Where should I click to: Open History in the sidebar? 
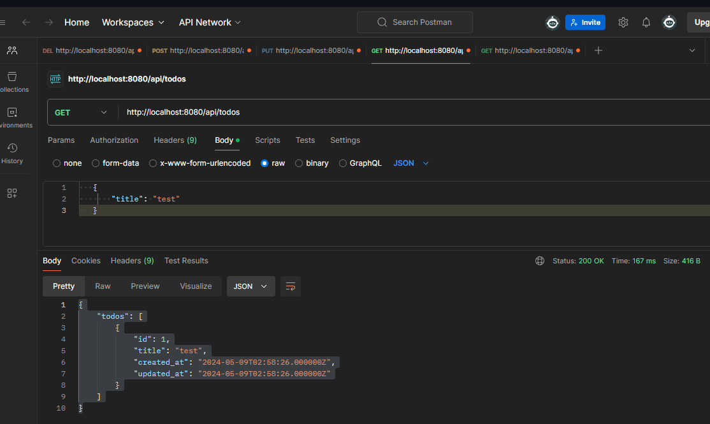[x=12, y=154]
